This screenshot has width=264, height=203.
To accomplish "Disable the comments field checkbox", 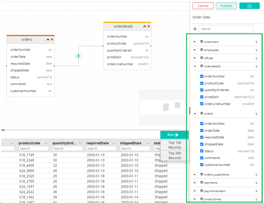I will click(x=202, y=158).
